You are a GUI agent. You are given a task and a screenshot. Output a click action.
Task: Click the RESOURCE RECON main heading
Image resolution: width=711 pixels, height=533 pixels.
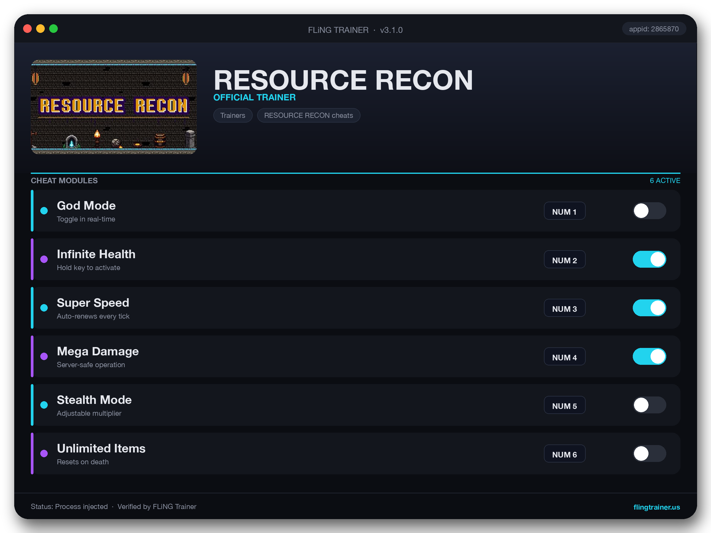[343, 80]
